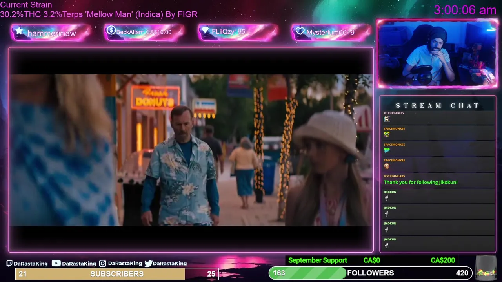Click the 'DaRastaKing' name beside YouTube logo
The image size is (502, 282).
click(x=79, y=264)
